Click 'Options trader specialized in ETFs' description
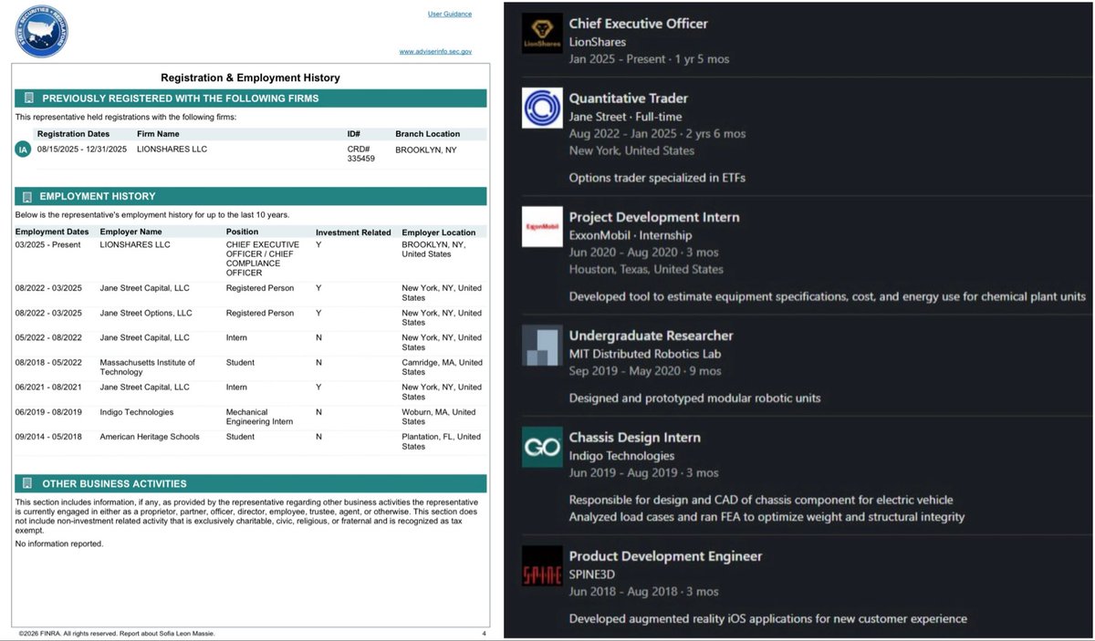This screenshot has height=641, width=1095. [657, 178]
